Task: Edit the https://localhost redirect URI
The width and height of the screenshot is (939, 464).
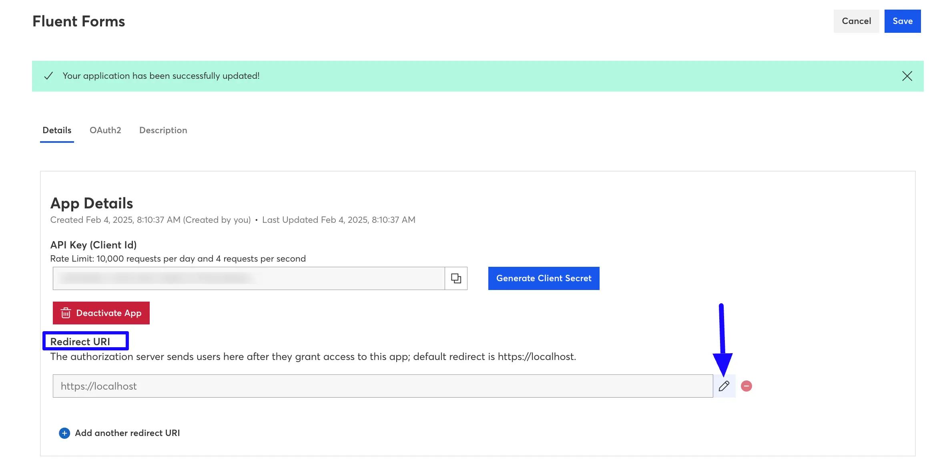Action: [724, 386]
